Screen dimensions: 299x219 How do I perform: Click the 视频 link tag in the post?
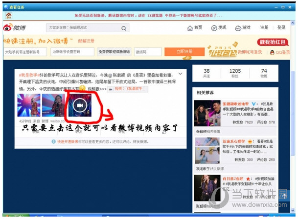[x=128, y=89]
